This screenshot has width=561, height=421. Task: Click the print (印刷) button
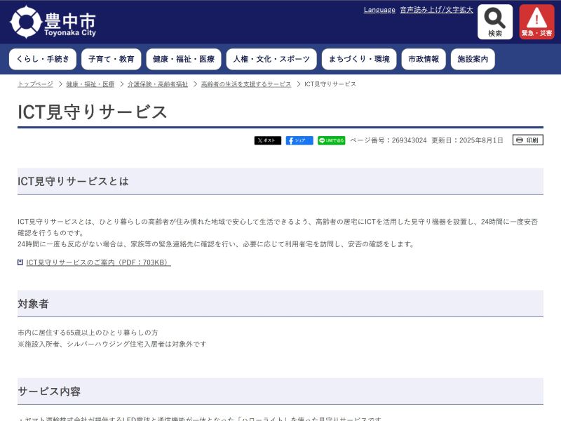[527, 140]
